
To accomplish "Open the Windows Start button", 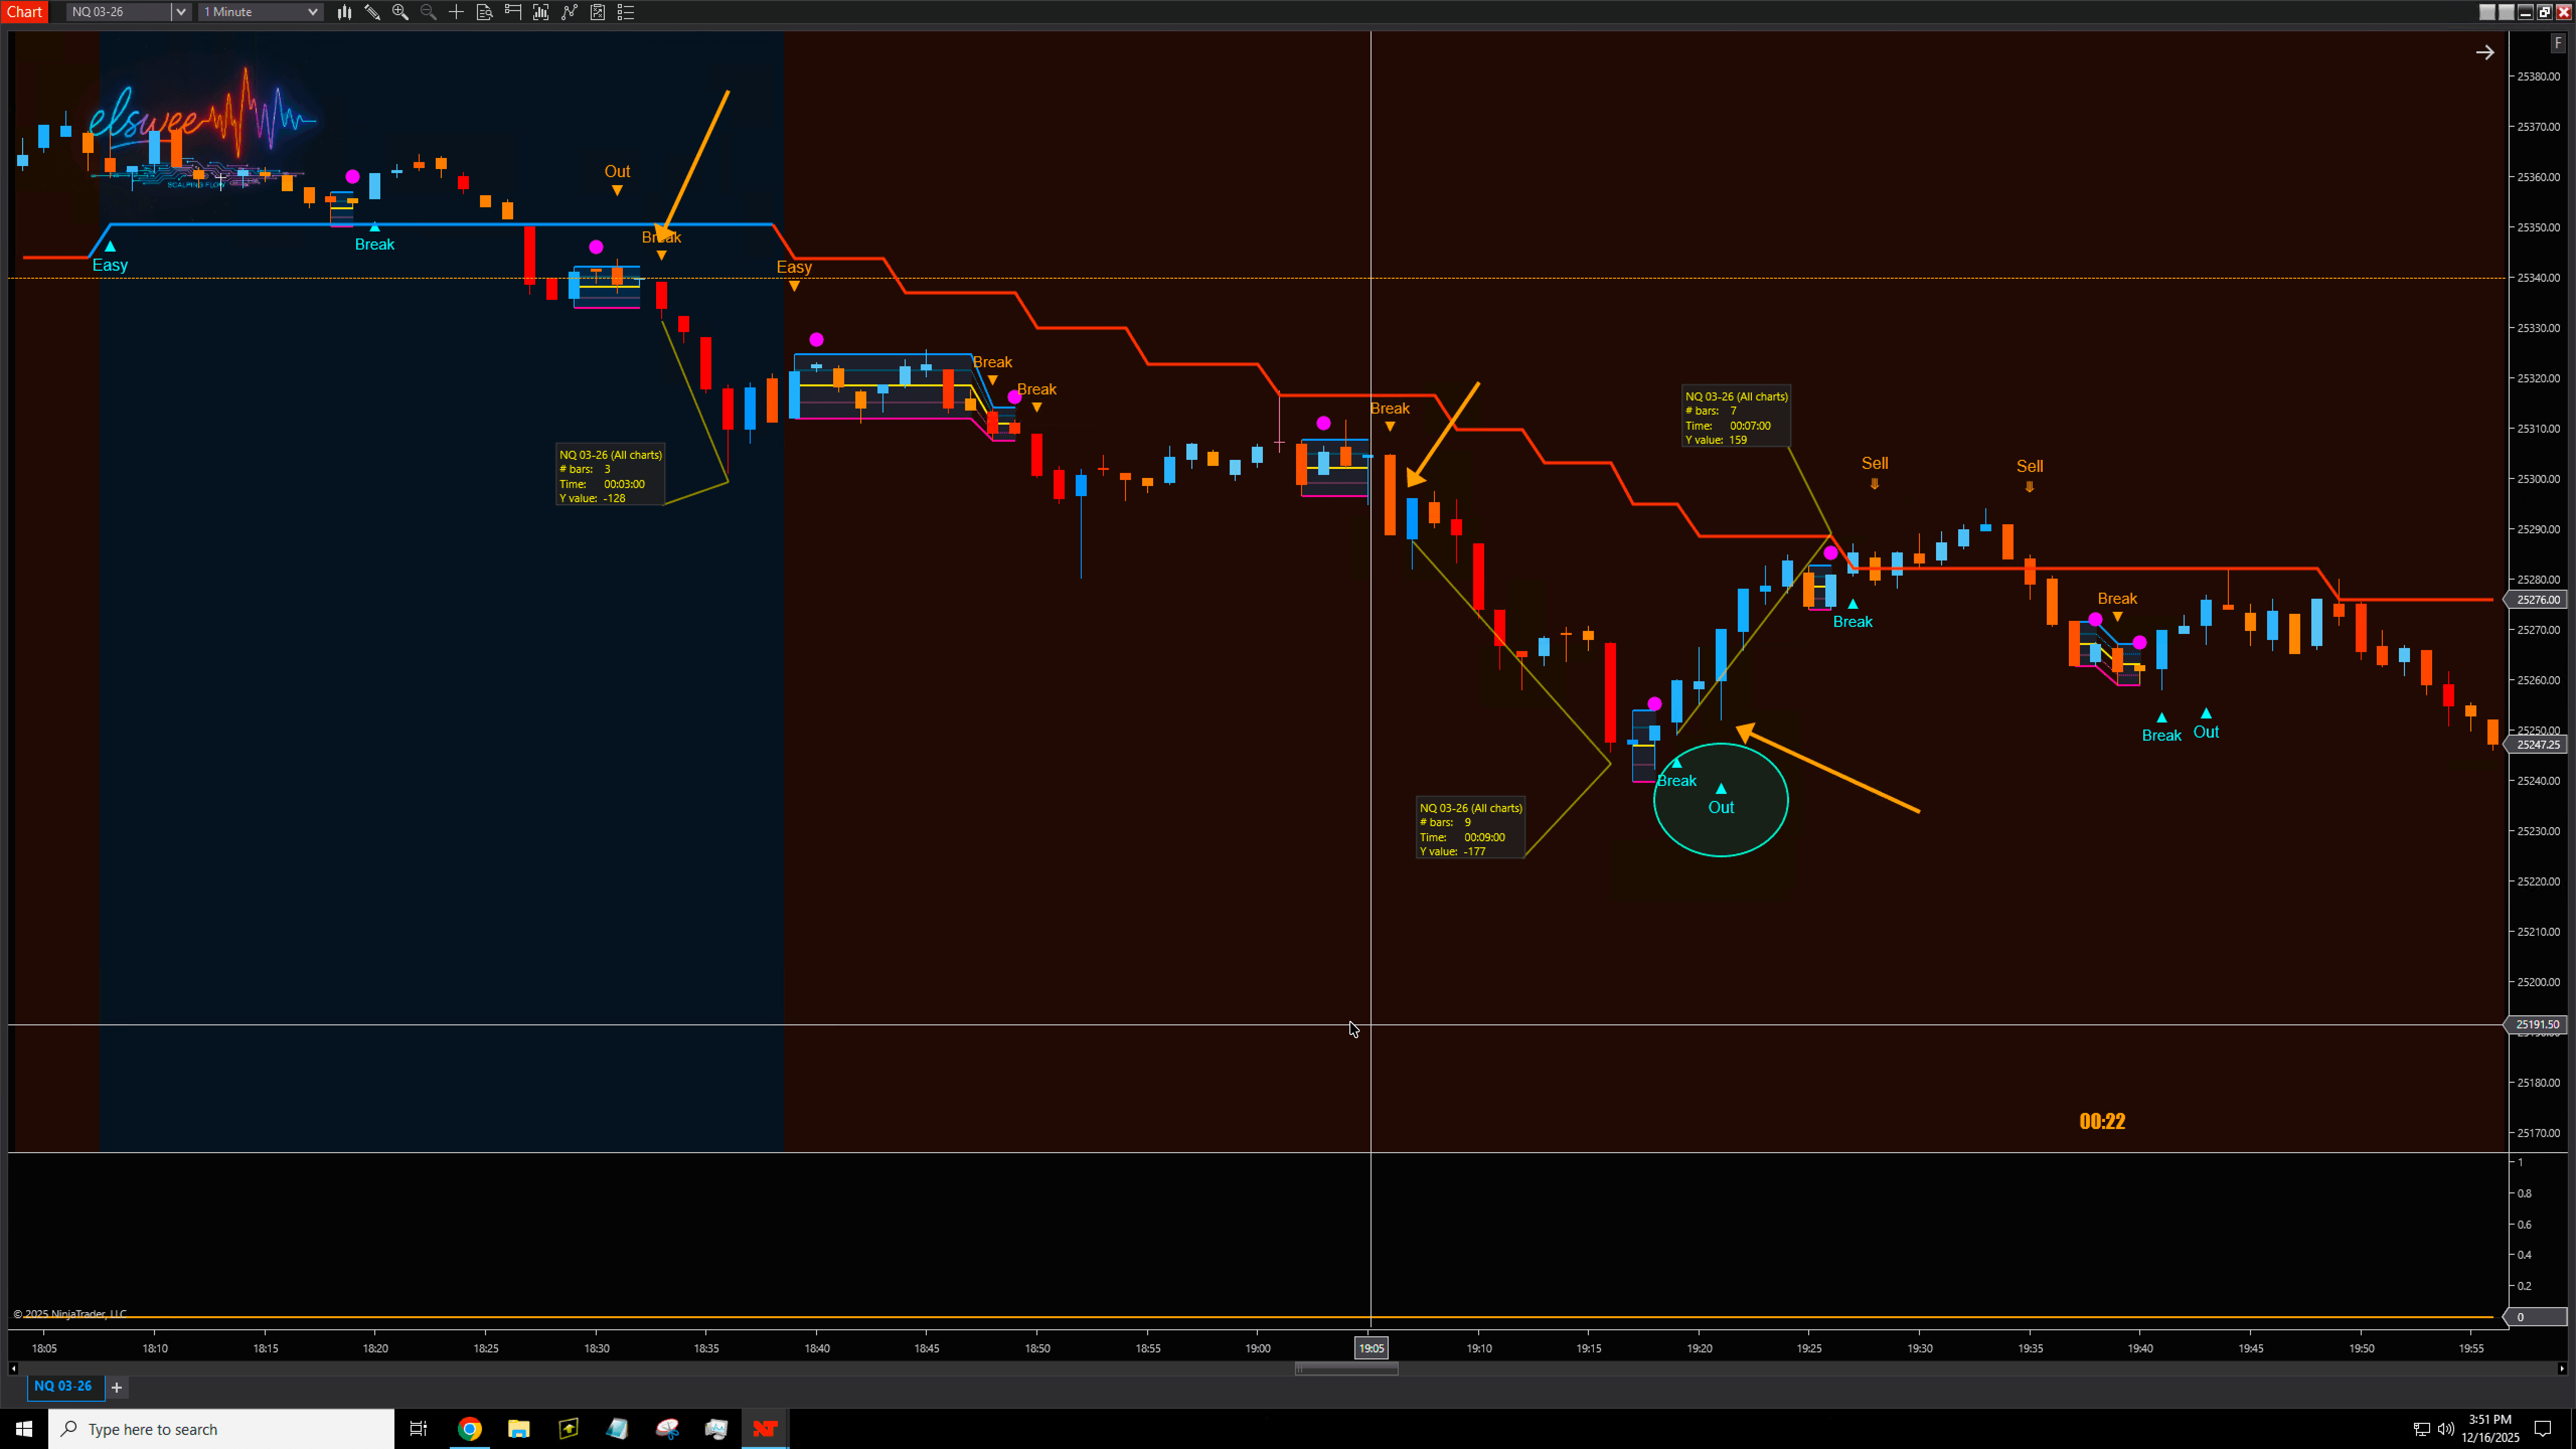I will 24,1429.
